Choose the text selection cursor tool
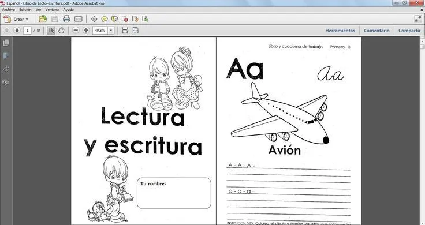 pos(51,31)
